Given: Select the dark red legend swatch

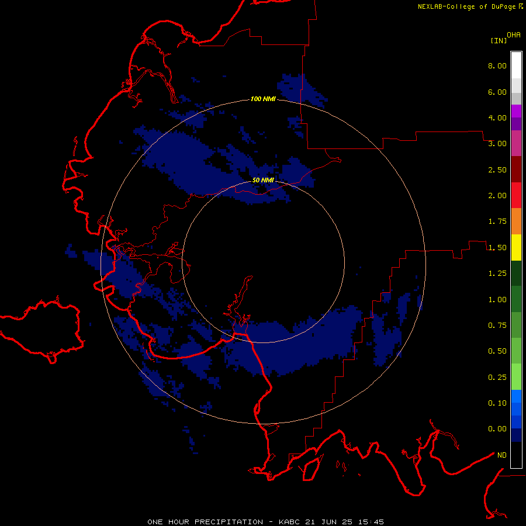Looking at the screenshot, I should (516, 169).
